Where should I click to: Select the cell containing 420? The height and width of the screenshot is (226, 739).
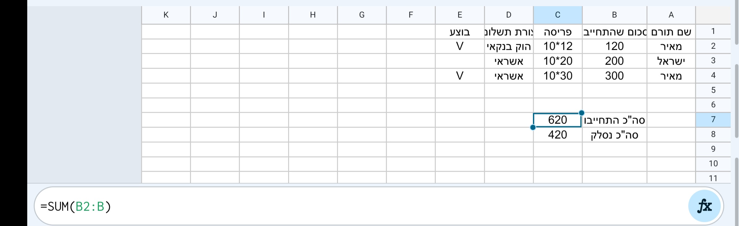click(x=557, y=134)
